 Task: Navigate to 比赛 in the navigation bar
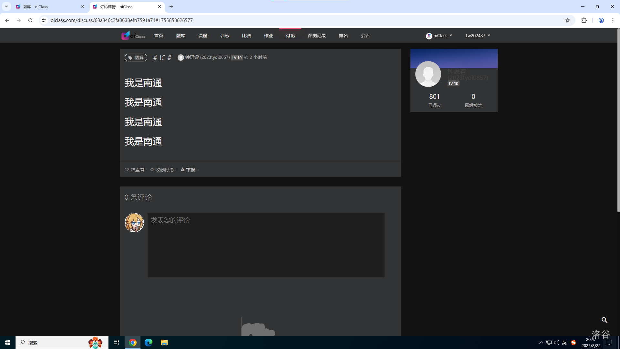[x=246, y=36]
